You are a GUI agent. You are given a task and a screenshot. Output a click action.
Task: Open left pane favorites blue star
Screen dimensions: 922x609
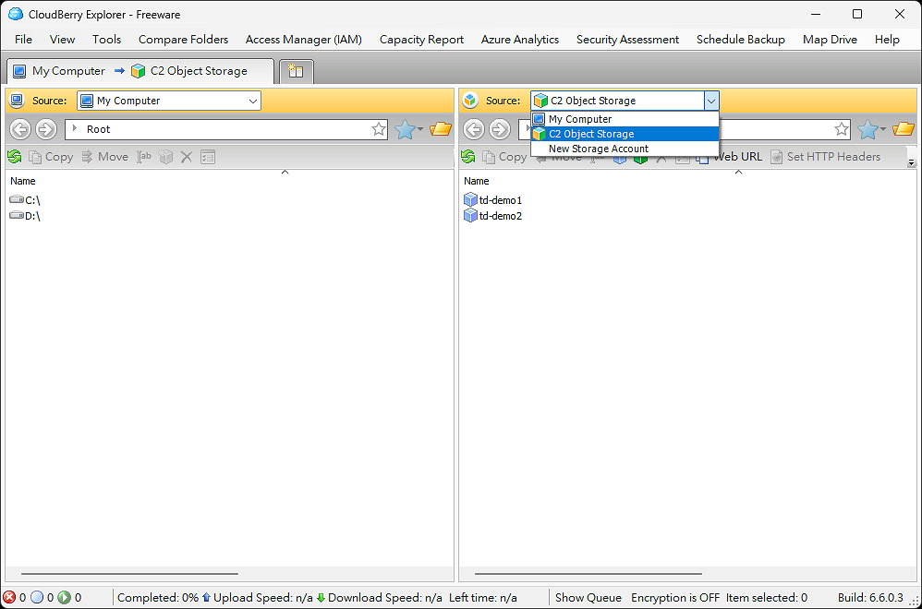[405, 129]
